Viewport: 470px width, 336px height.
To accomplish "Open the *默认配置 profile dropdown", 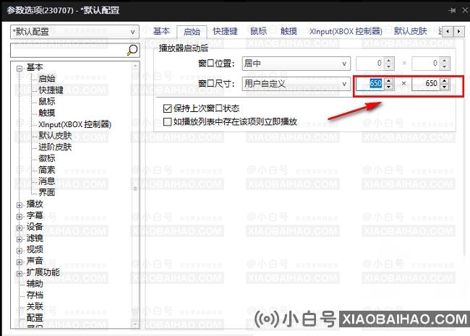I will (75, 32).
